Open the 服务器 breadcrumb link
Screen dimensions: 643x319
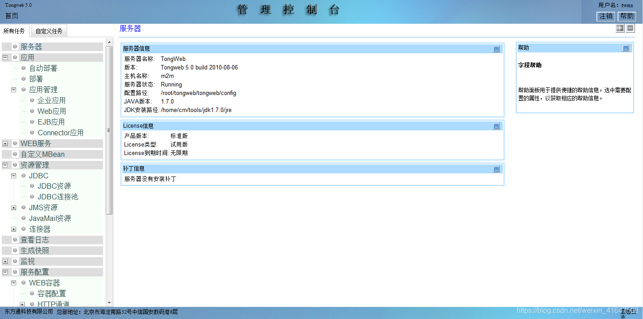[x=130, y=28]
